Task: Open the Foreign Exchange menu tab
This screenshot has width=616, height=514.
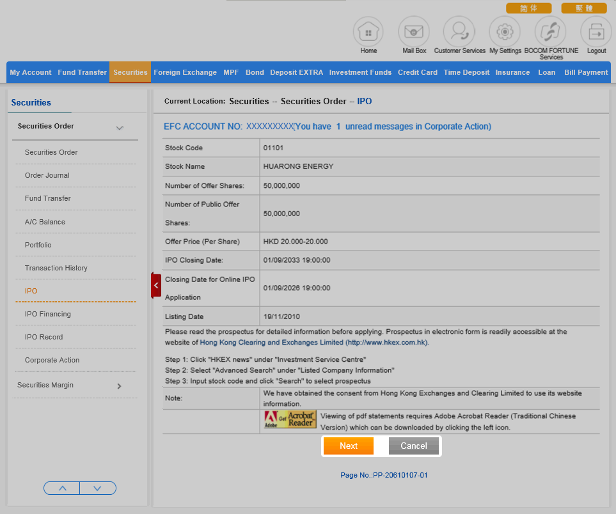Action: coord(185,72)
